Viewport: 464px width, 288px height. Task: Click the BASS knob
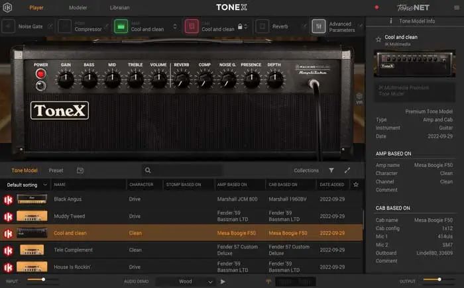pos(89,79)
